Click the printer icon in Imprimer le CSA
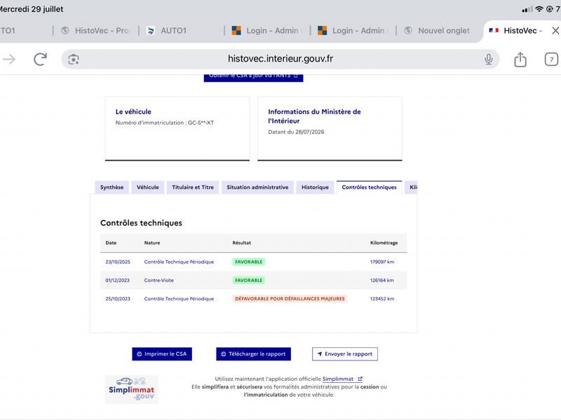The height and width of the screenshot is (420, 561). point(139,354)
